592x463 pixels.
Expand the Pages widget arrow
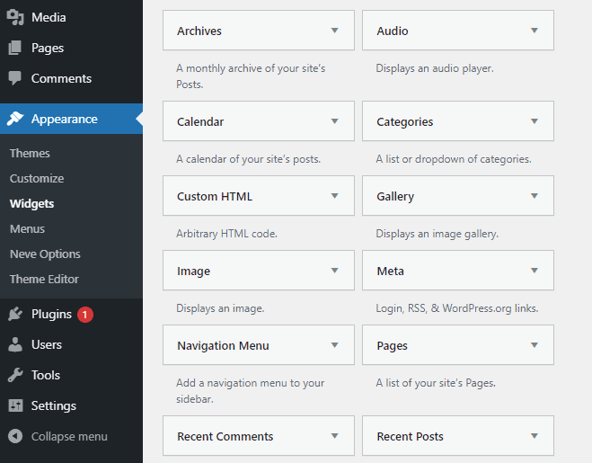(x=535, y=344)
